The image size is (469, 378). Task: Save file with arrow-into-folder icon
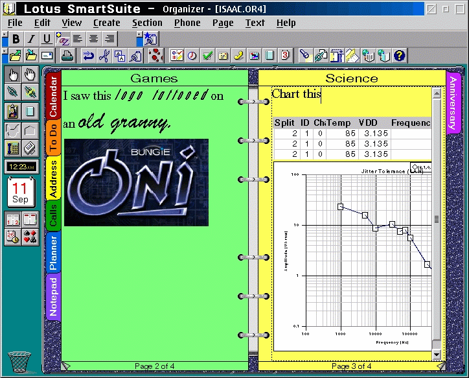[x=31, y=56]
